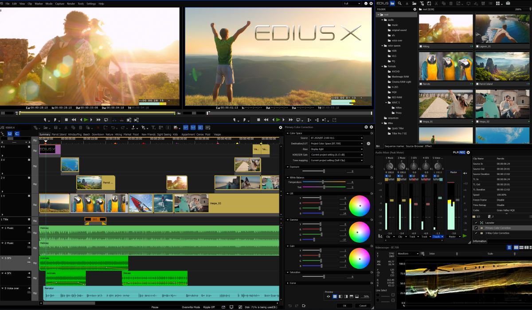Toggle the 3-Way Color Correction effect checkbox
This screenshot has width=532, height=310.
click(x=476, y=233)
